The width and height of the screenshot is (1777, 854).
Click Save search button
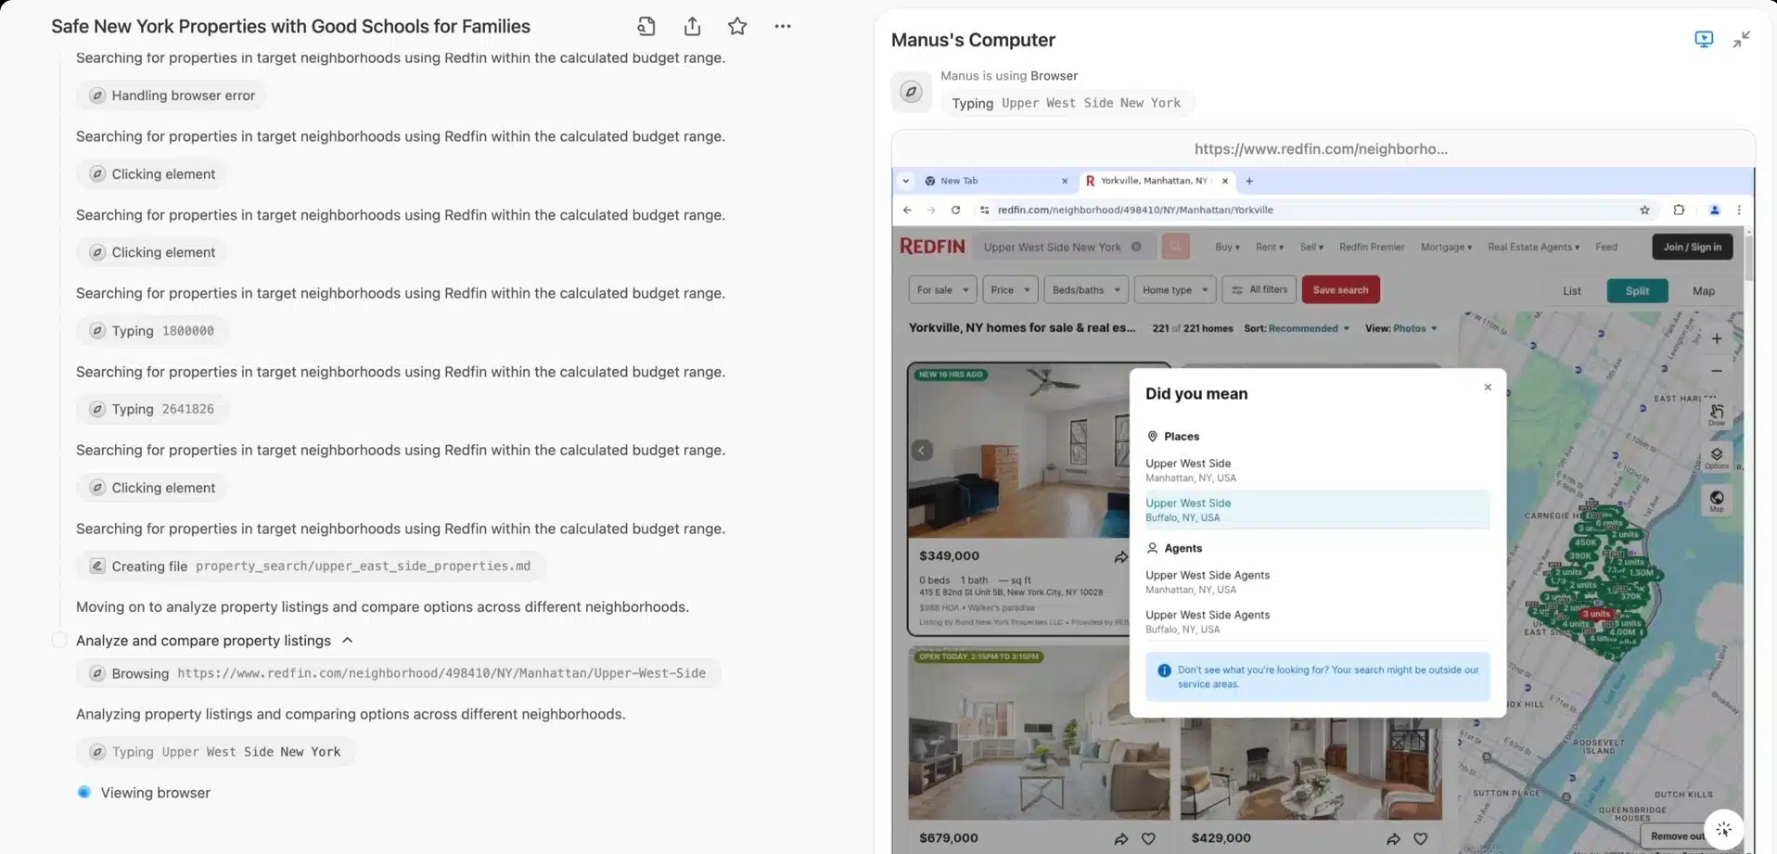pos(1340,290)
